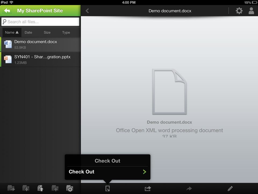Screen dimensions: 258x194
Task: Click the 1.23MB size text
Action: [20, 63]
